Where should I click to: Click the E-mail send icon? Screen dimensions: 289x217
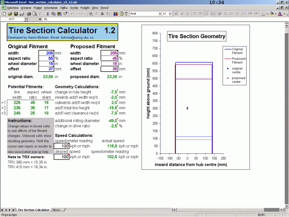22,14
